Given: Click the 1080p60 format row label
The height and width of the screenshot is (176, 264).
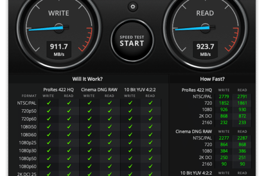Looking at the screenshot, I should [x=28, y=167].
